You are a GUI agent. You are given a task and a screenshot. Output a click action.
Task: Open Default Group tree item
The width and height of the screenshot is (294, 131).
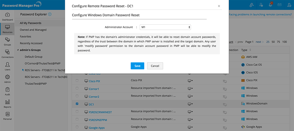click(x=34, y=57)
